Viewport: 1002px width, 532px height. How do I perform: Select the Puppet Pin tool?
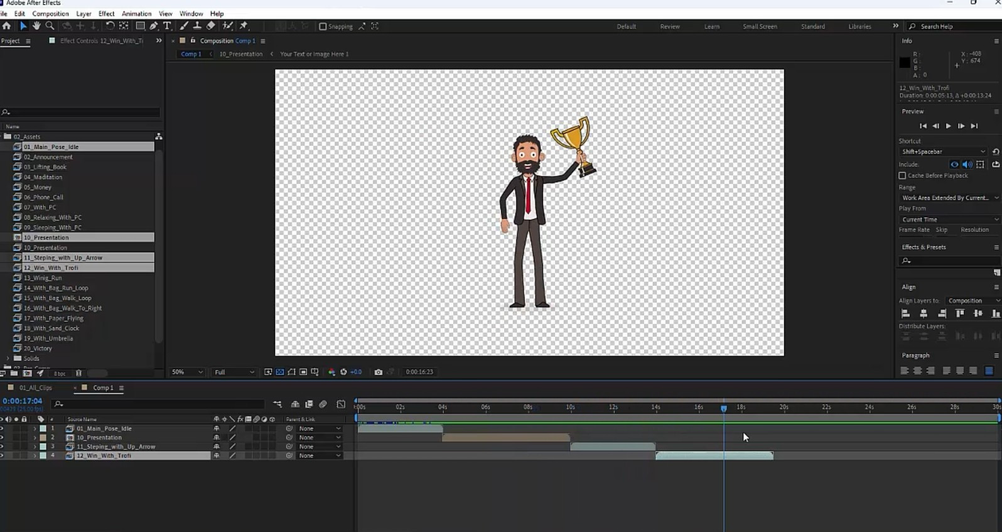[x=244, y=26]
